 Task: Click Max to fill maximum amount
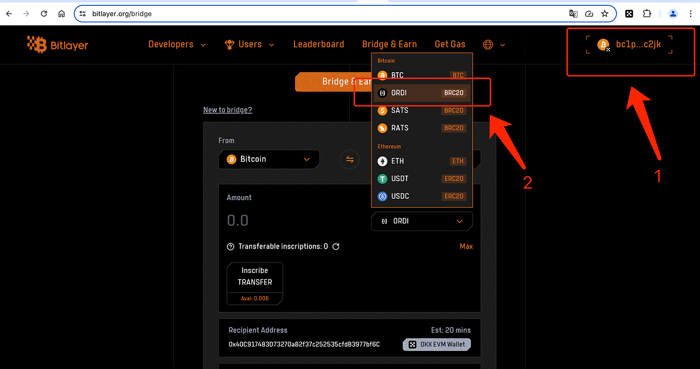point(466,246)
